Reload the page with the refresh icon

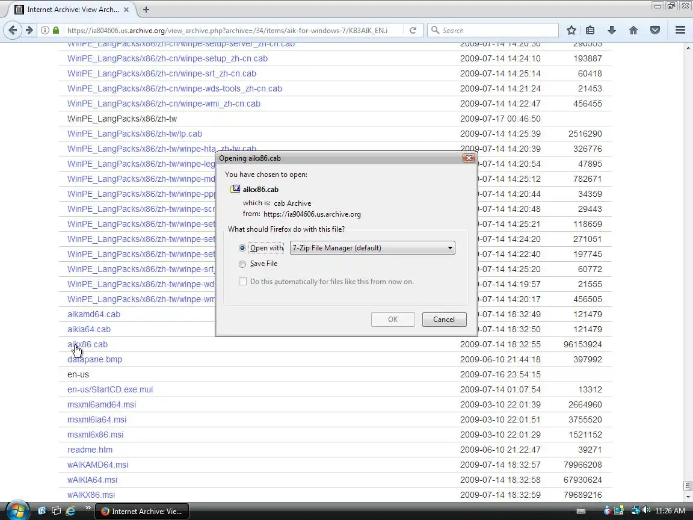[x=413, y=30]
